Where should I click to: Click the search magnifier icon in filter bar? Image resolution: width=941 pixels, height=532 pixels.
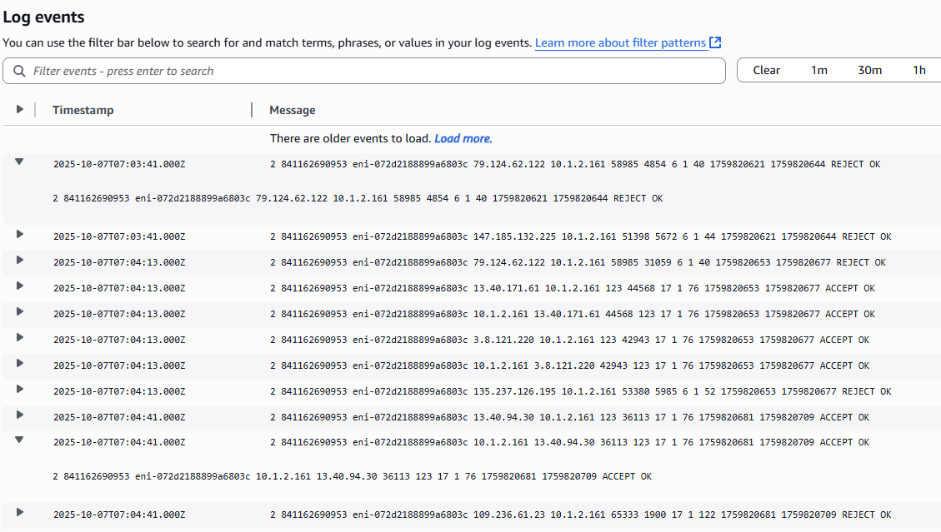[19, 71]
